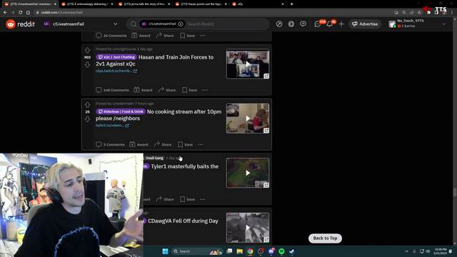Open a new browser tab

292,4
